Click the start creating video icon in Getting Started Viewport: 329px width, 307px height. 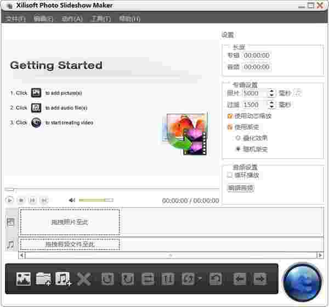pyautogui.click(x=36, y=122)
